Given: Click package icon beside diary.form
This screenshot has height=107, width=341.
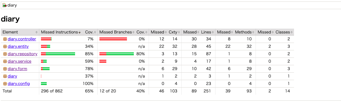Looking at the screenshot, I should [5, 69].
